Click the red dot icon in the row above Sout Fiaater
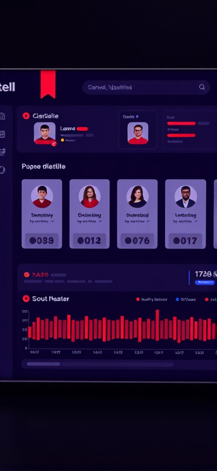This screenshot has height=471, width=217. [27, 275]
